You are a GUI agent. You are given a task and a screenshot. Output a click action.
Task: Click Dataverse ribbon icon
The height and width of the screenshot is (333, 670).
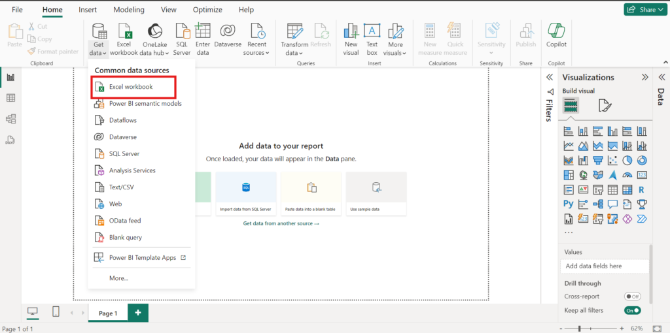[x=228, y=37]
